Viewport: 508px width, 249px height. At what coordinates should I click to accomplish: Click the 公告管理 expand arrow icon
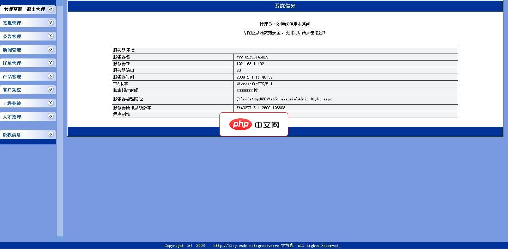[52, 36]
